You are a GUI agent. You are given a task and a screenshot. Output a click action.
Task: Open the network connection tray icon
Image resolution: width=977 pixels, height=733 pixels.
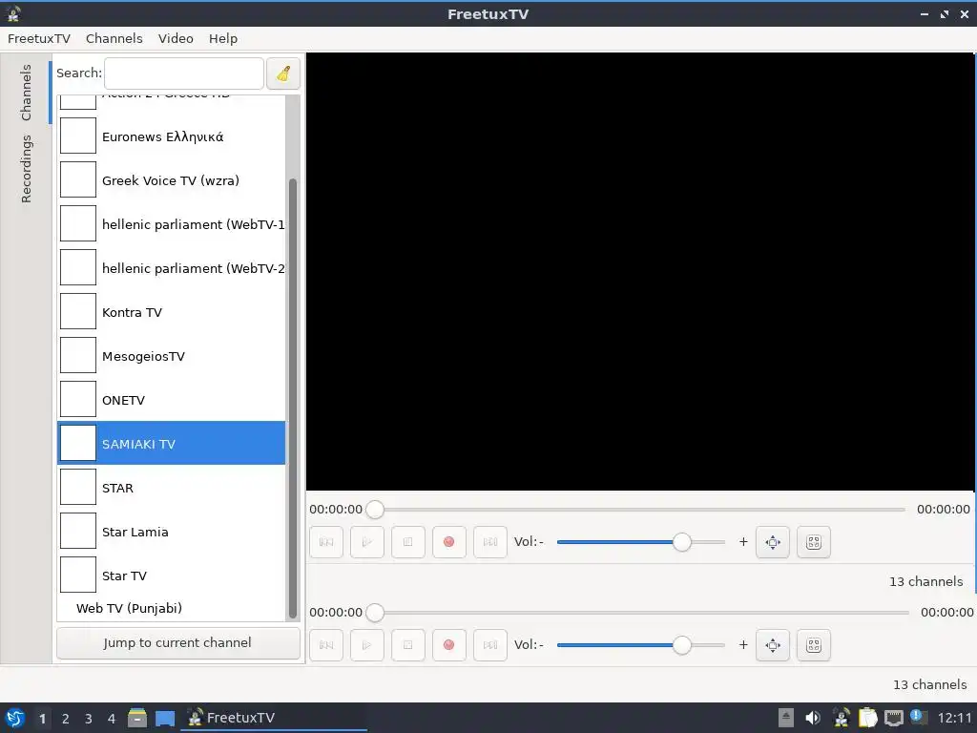[893, 718]
